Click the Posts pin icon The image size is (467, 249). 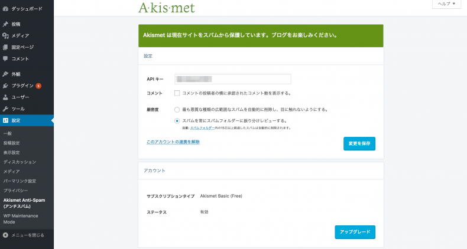pos(5,24)
